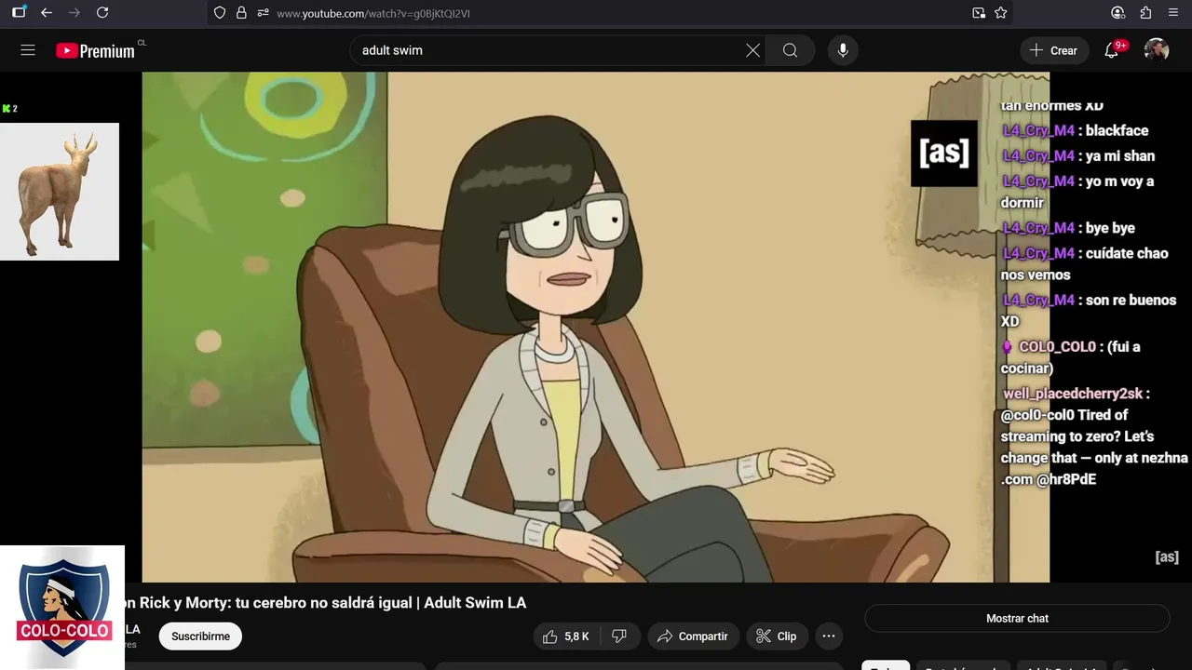Open the browser account icon
The image size is (1192, 670).
pyautogui.click(x=1117, y=13)
